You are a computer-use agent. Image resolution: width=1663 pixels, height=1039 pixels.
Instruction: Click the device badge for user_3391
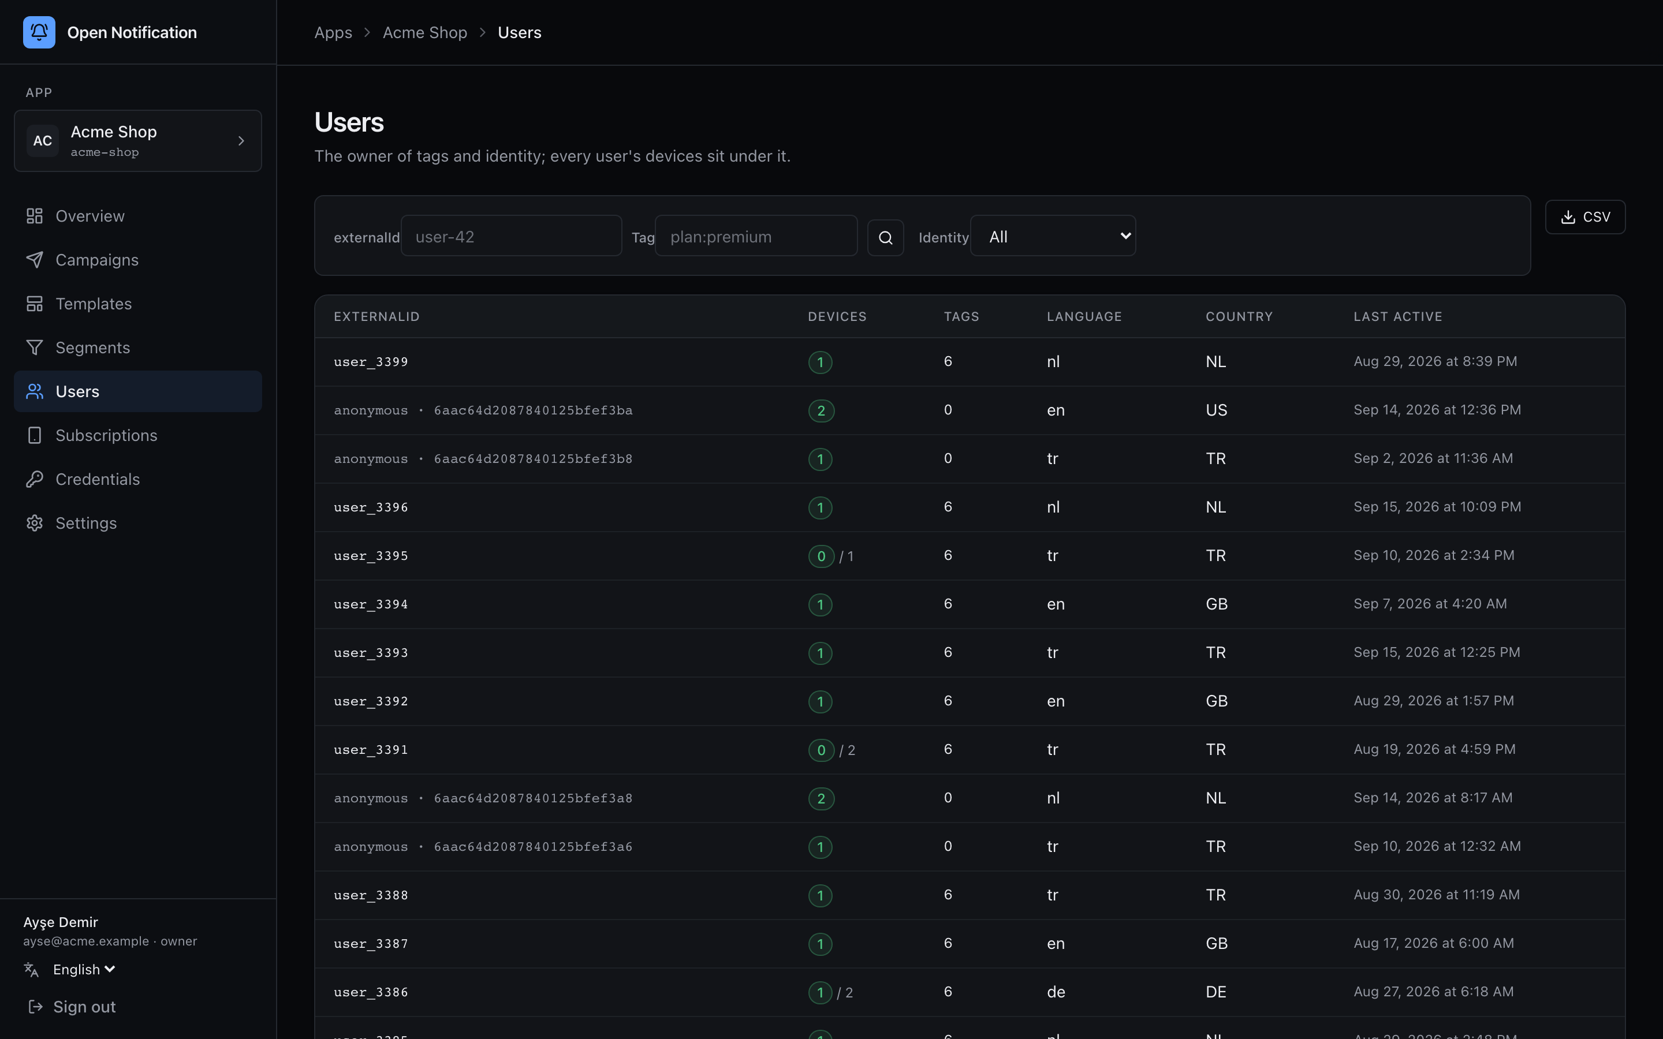point(821,750)
